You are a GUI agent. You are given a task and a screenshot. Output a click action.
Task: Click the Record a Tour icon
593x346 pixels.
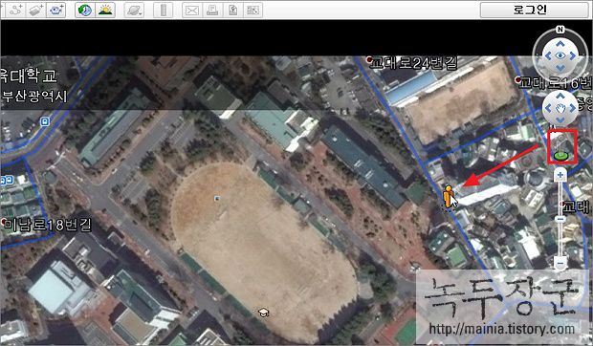(56, 11)
